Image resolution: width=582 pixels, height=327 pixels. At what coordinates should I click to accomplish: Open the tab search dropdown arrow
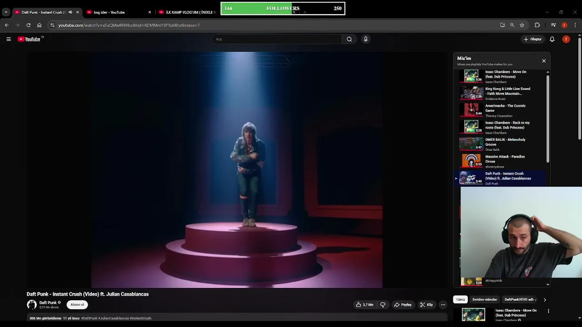[6, 12]
